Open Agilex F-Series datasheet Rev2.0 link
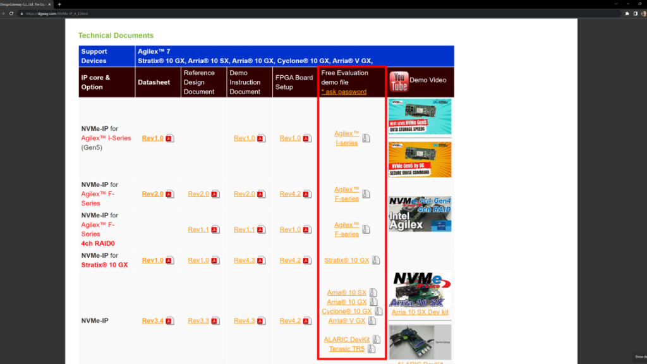The height and width of the screenshot is (364, 647). point(153,194)
